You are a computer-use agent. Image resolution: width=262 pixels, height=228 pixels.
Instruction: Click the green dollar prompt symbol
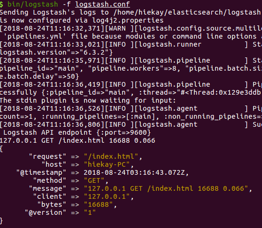coord(1,4)
